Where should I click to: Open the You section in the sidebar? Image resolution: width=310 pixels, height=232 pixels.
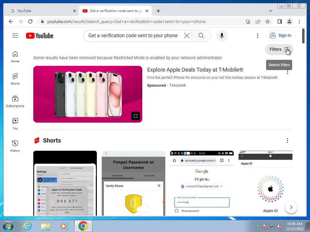pyautogui.click(x=15, y=124)
